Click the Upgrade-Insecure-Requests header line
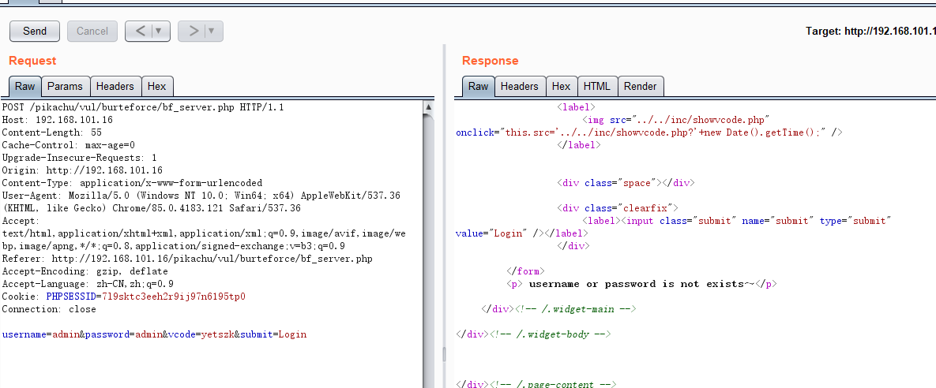 pyautogui.click(x=80, y=158)
